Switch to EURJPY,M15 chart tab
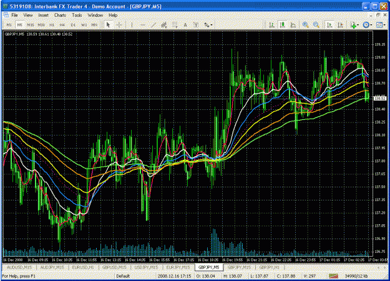This screenshot has height=281, width=390. coord(178,267)
